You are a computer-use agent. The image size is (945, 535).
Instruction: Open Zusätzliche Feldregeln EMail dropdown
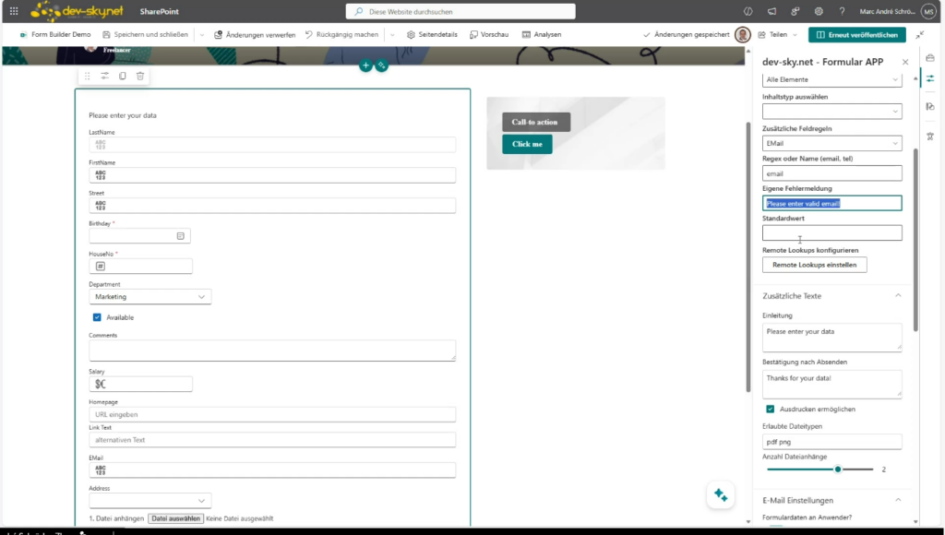831,143
